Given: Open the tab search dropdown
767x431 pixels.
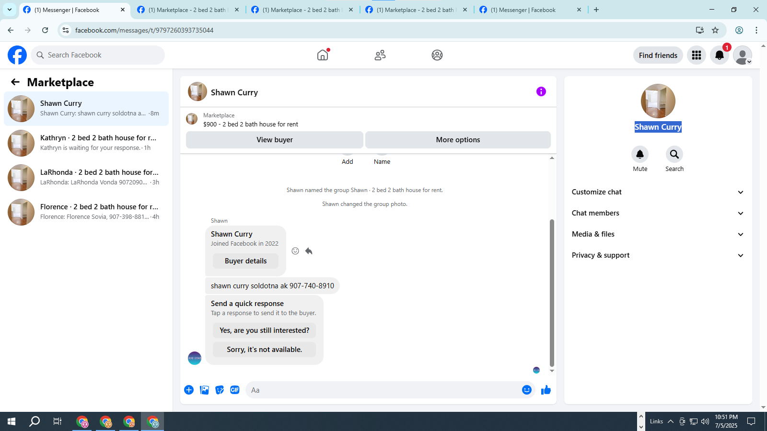Looking at the screenshot, I should [10, 10].
